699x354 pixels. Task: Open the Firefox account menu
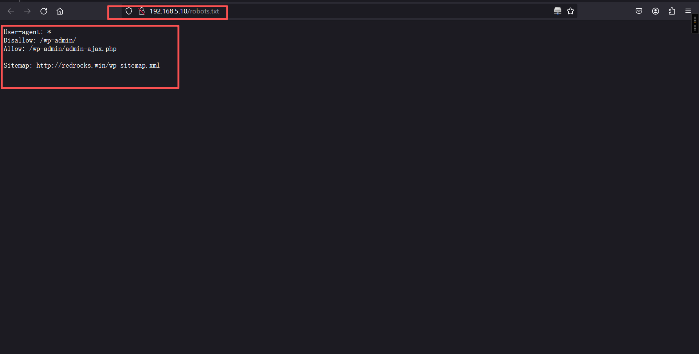655,11
